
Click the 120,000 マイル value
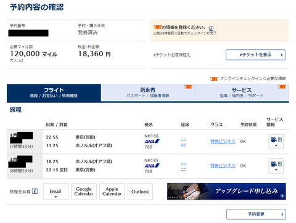click(33, 54)
